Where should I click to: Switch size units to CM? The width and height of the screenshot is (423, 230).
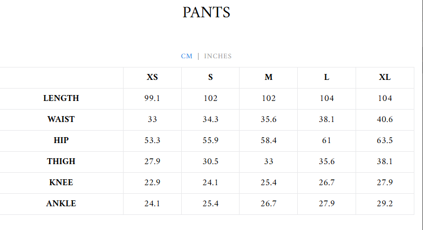pos(187,56)
